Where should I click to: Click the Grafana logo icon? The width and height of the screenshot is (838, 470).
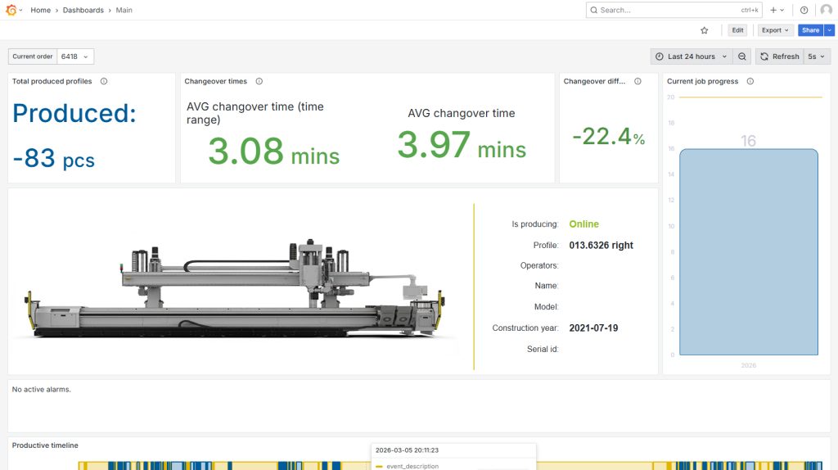coord(11,10)
